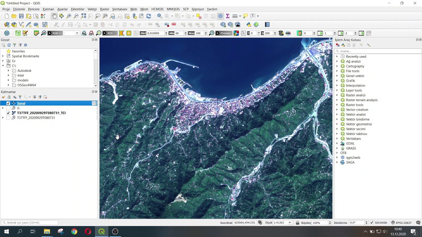This screenshot has width=422, height=237.
Task: Expand the rt layer group
Action: pos(3,108)
